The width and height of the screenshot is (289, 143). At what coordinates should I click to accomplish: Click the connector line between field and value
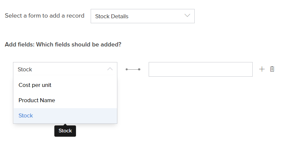(133, 69)
